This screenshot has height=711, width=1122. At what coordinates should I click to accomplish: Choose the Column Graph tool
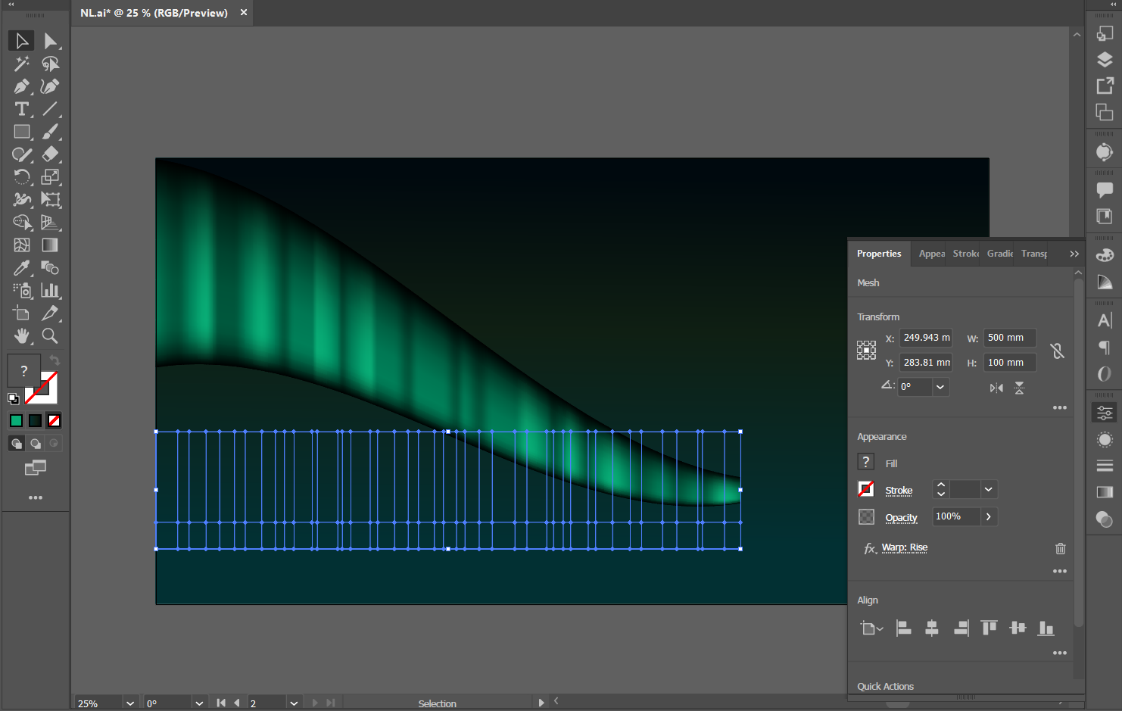coord(50,291)
